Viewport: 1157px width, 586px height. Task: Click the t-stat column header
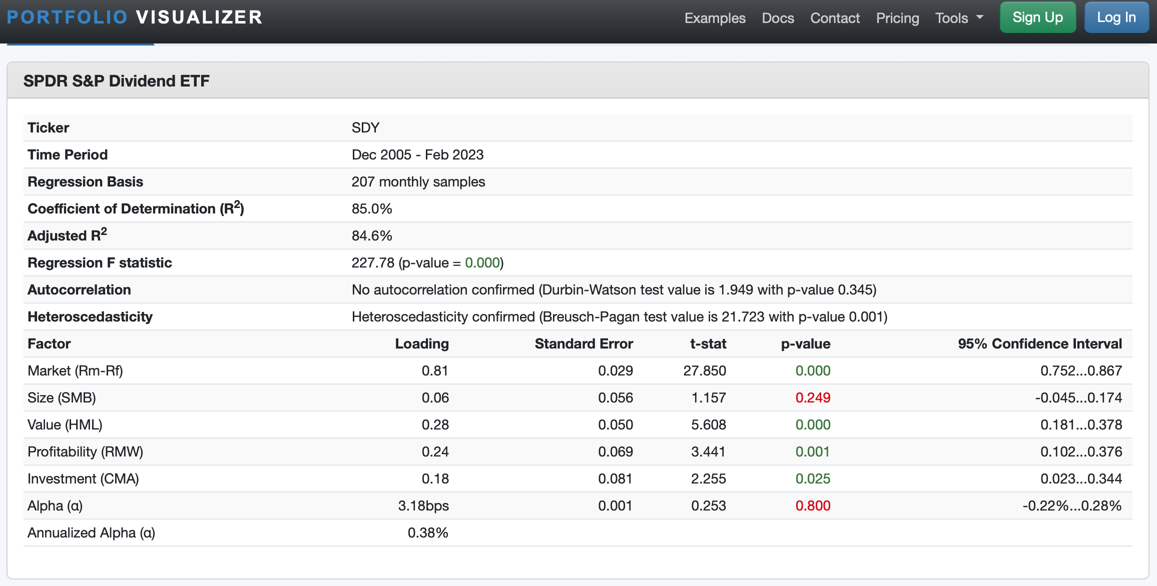(x=708, y=343)
